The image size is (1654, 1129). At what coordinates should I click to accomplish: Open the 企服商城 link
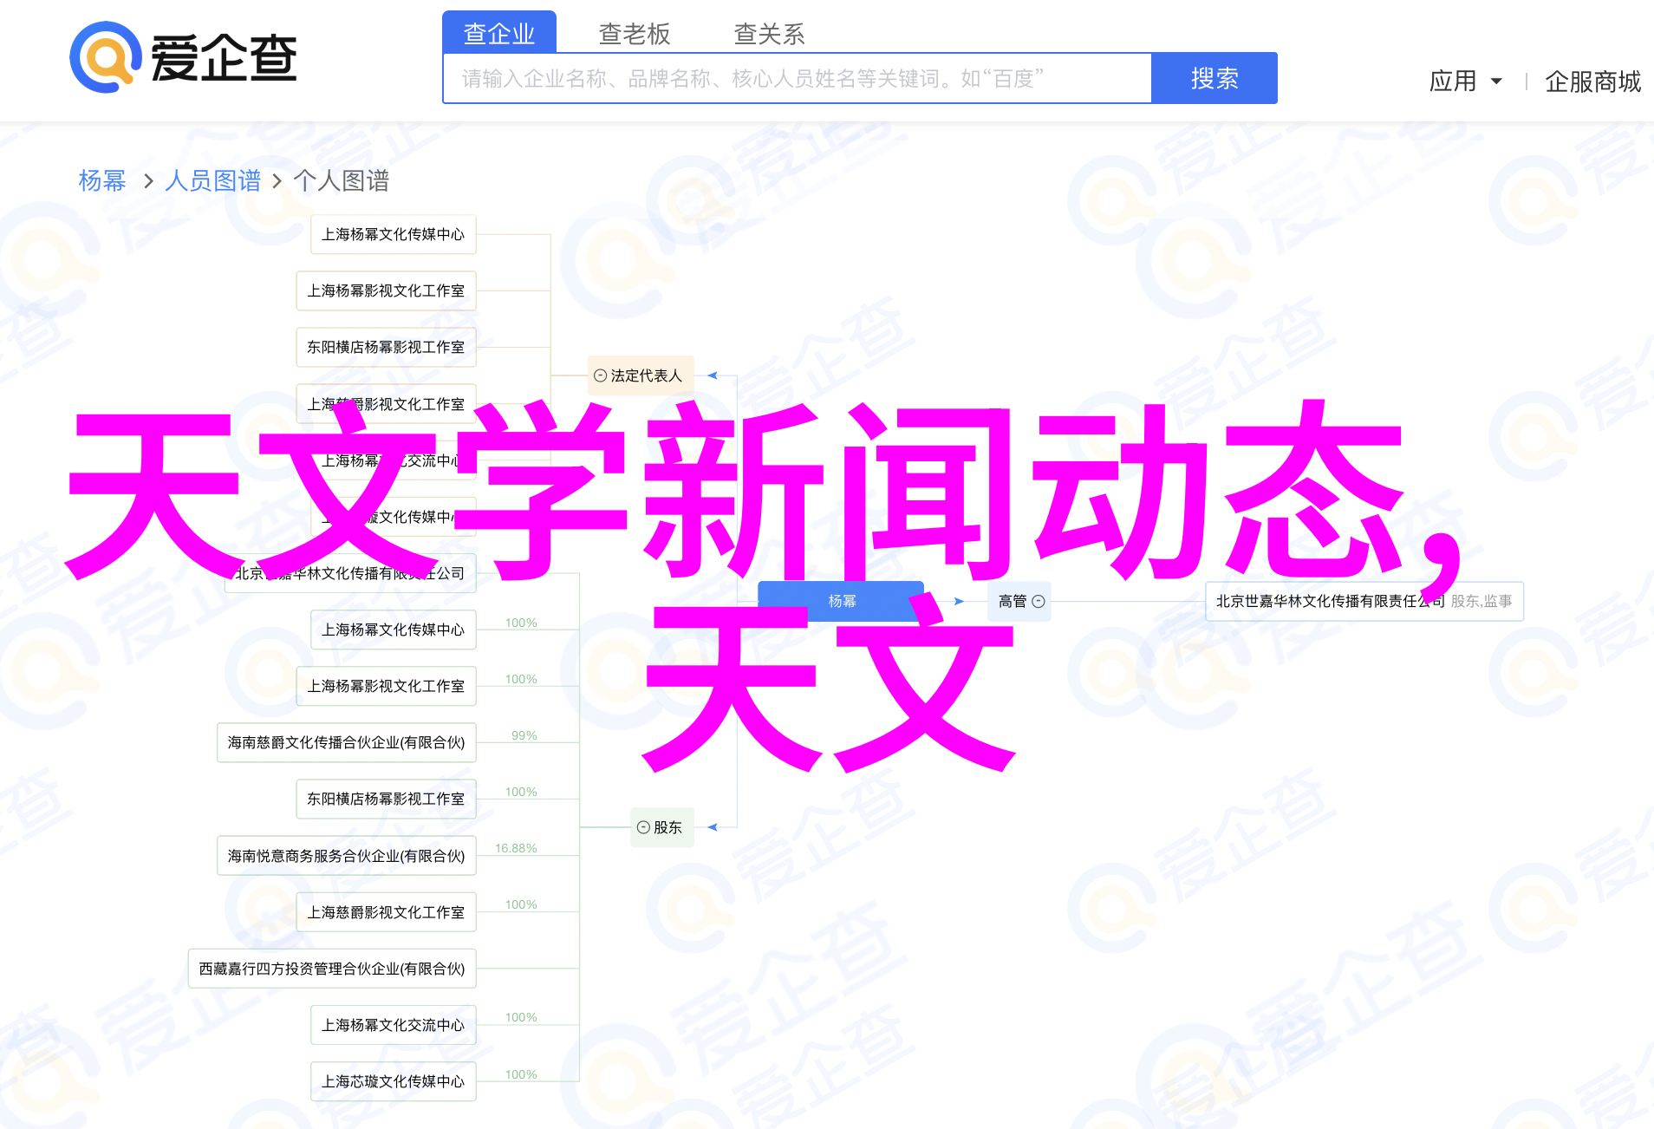[x=1592, y=82]
